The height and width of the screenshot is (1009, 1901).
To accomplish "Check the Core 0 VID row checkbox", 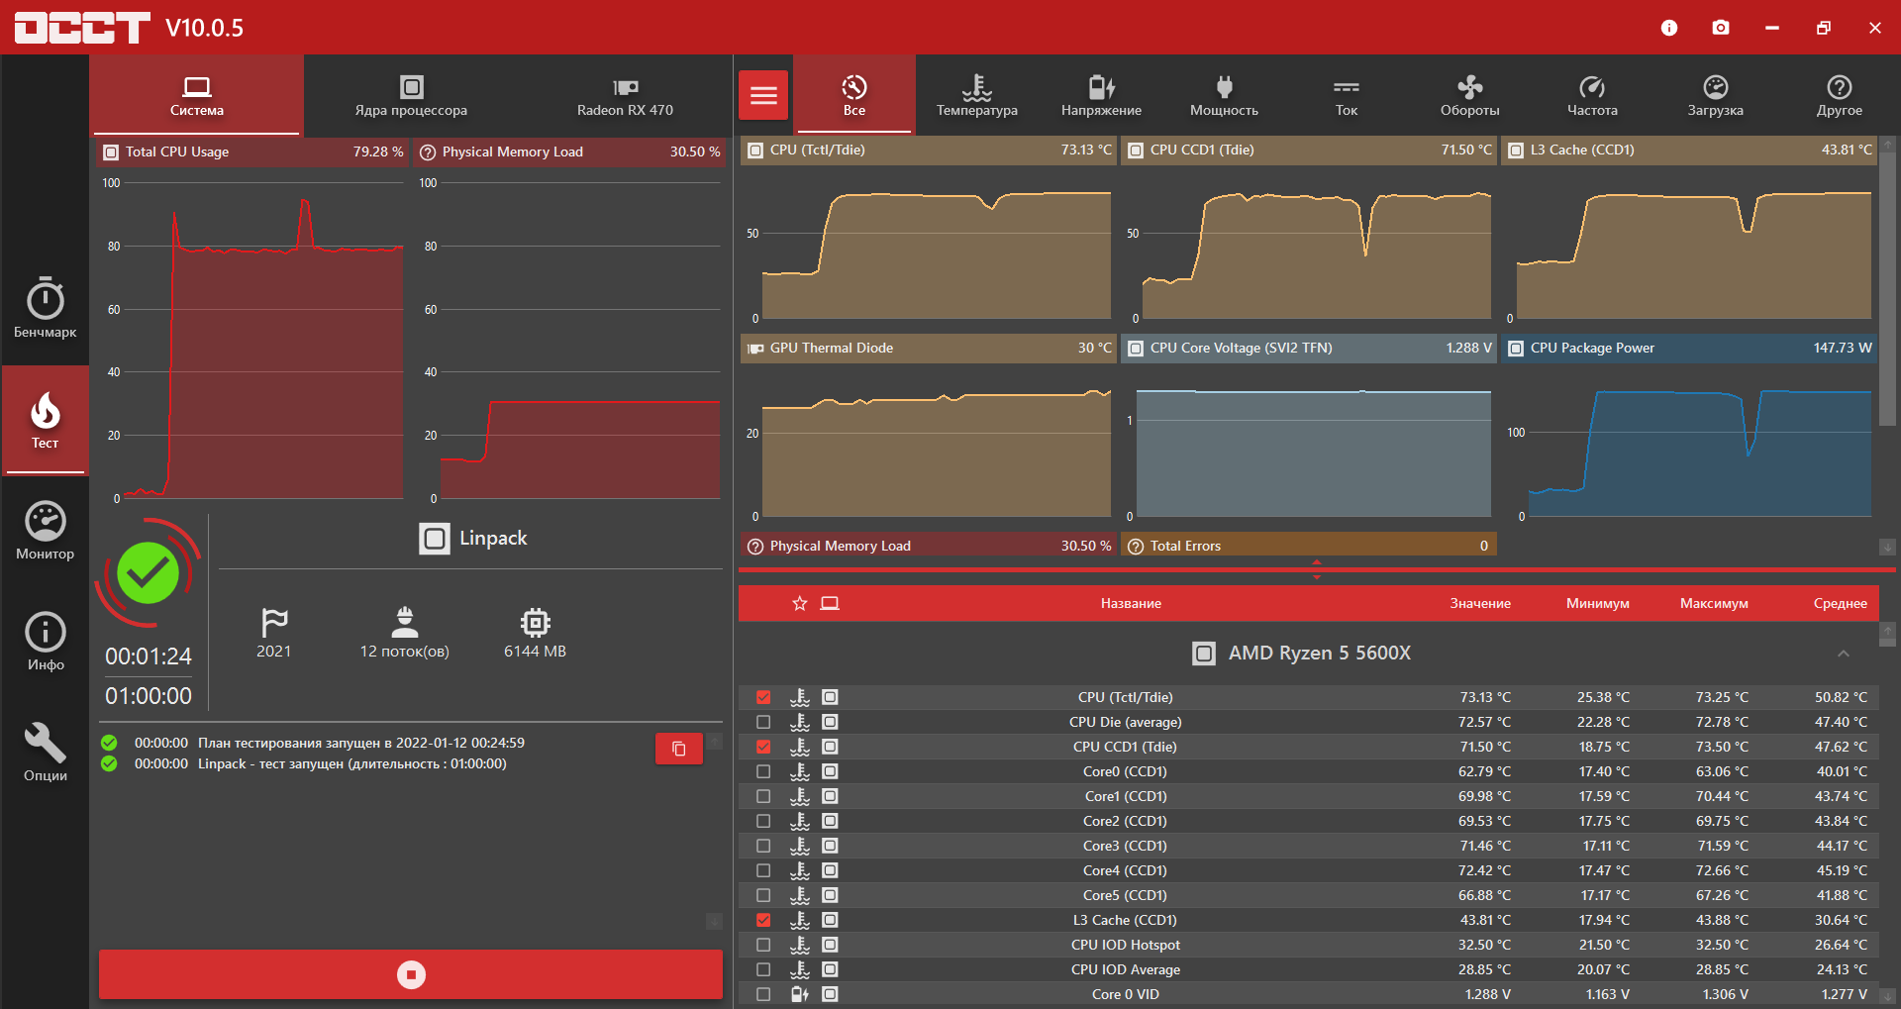I will click(763, 994).
